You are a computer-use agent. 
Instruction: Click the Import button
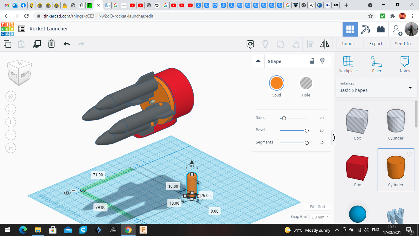point(349,44)
